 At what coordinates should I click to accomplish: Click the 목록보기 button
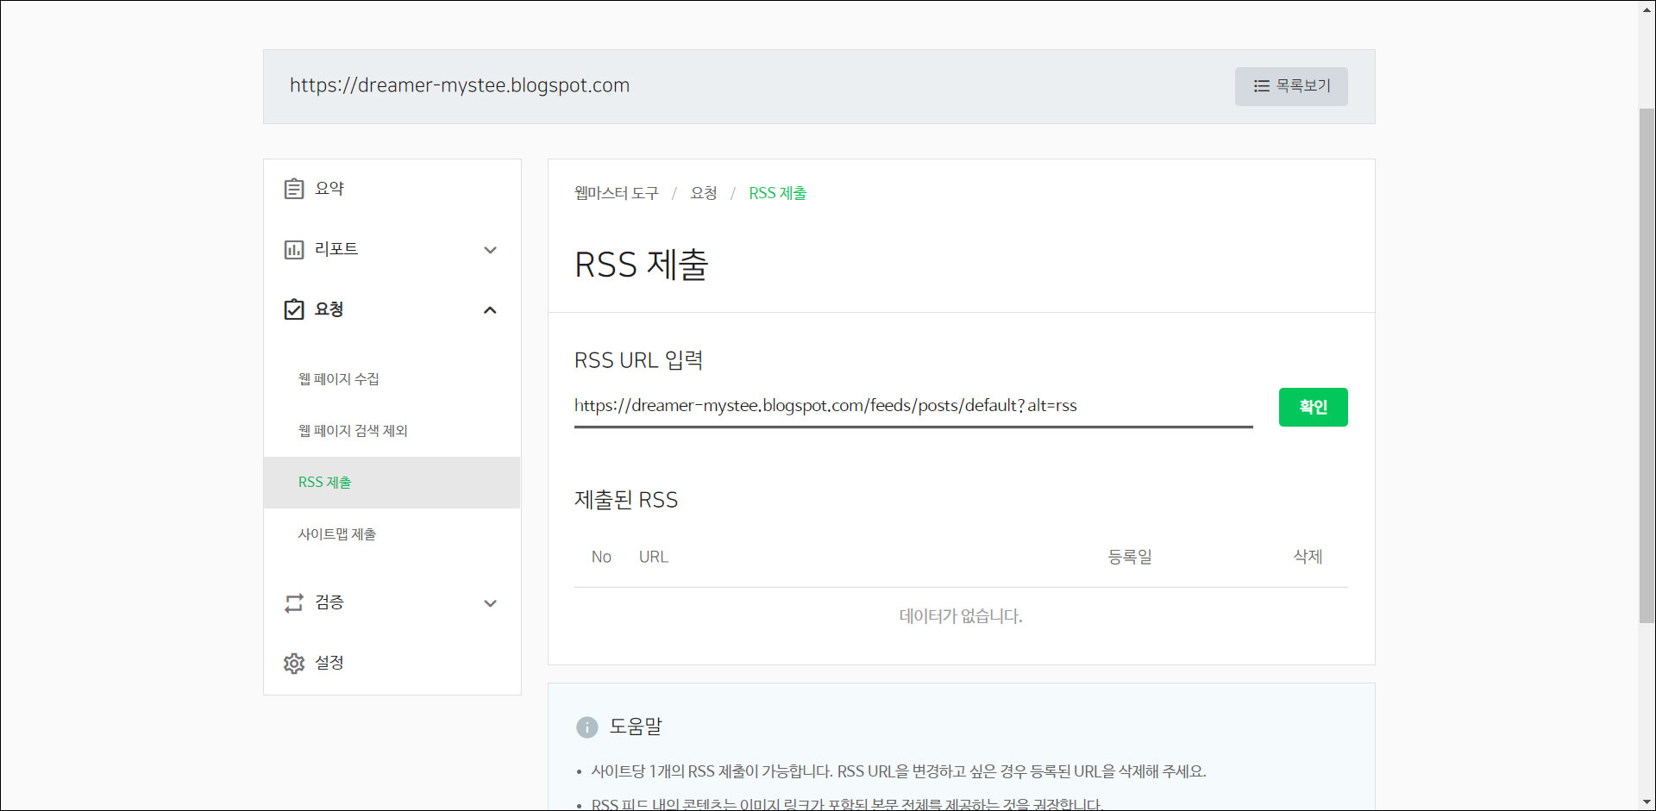(1291, 86)
